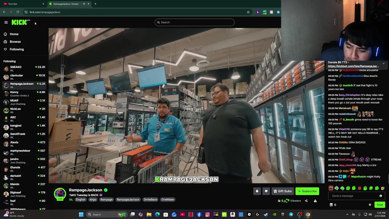Select the OneWater tag
This screenshot has width=389, height=219.
[x=168, y=200]
